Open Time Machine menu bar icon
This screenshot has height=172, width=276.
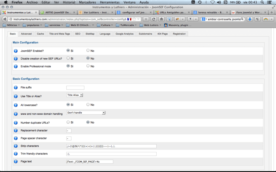[x=200, y=2]
